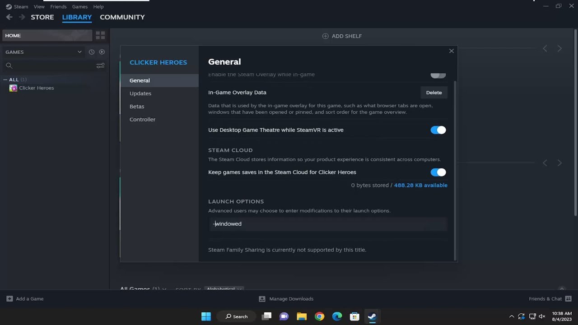Open Microsoft Store from taskbar

354,316
